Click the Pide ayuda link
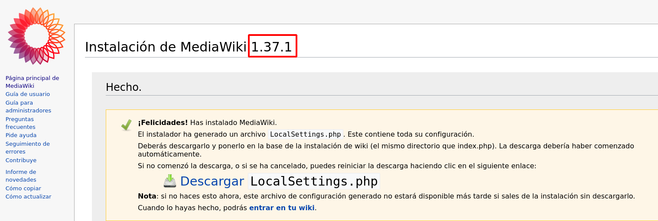 [x=21, y=135]
